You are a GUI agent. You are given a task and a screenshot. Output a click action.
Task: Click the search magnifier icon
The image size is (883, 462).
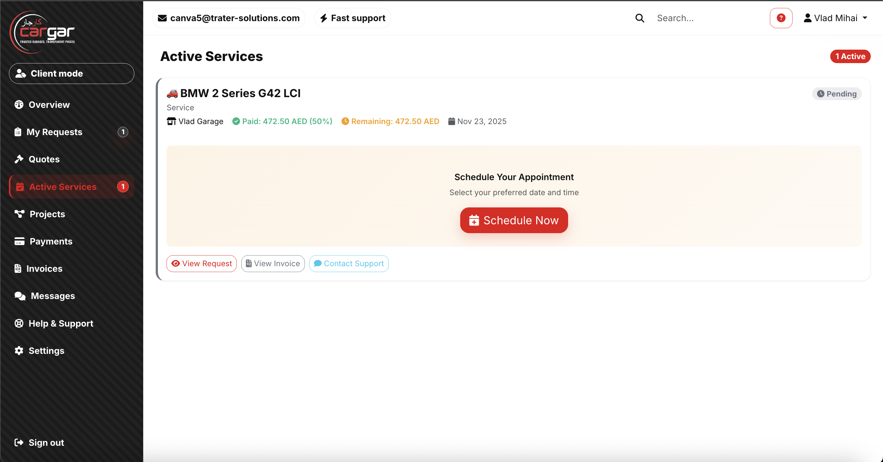639,18
